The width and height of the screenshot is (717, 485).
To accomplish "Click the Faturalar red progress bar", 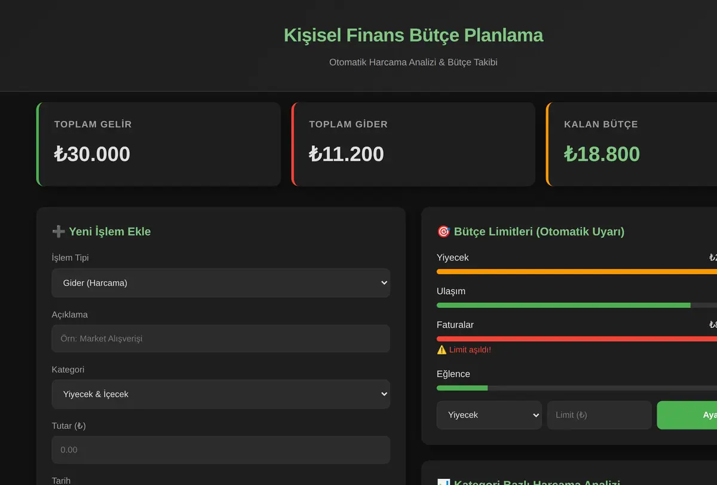I will click(x=577, y=338).
